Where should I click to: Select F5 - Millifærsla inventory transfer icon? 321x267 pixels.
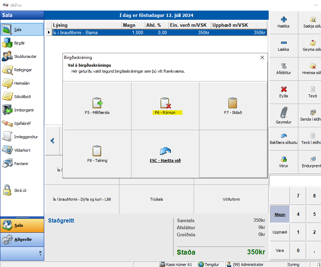[97, 103]
